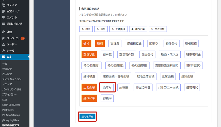This screenshot has height=127, width=221.
Task: Select the '1. 種別' sort order chip
Action: click(x=86, y=29)
